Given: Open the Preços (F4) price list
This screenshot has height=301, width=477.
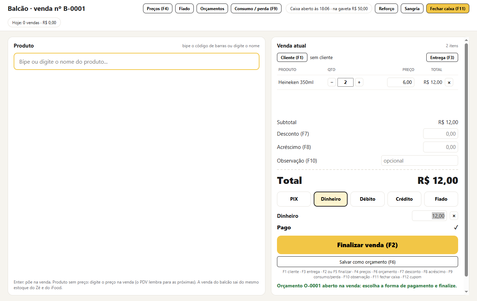Looking at the screenshot, I should (x=158, y=9).
